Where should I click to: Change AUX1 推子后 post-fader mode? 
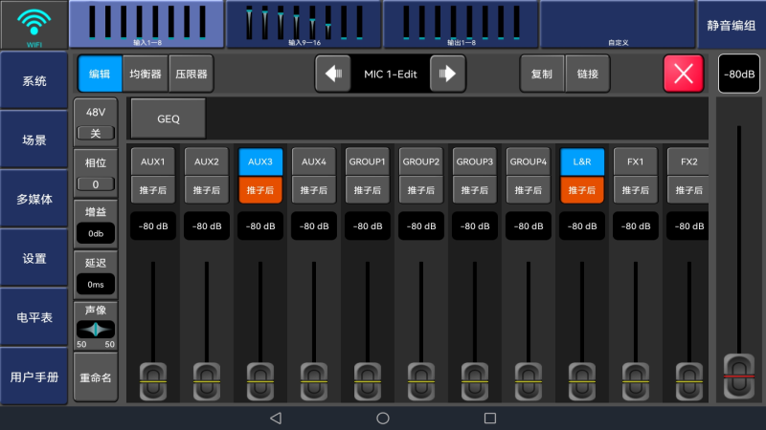click(153, 190)
